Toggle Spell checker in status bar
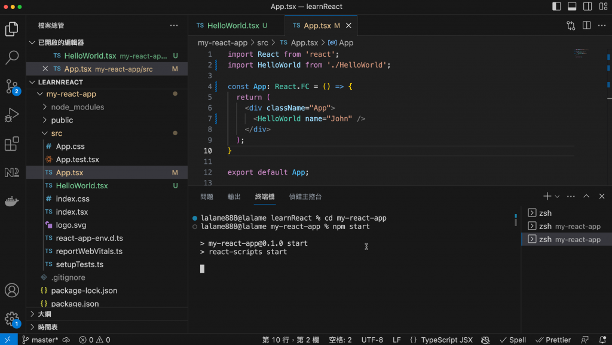 (513, 340)
